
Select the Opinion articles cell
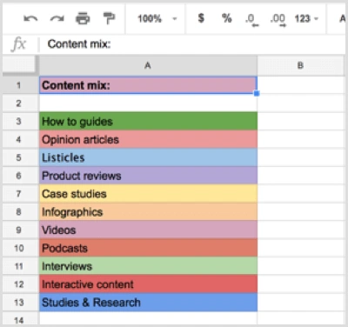[148, 139]
